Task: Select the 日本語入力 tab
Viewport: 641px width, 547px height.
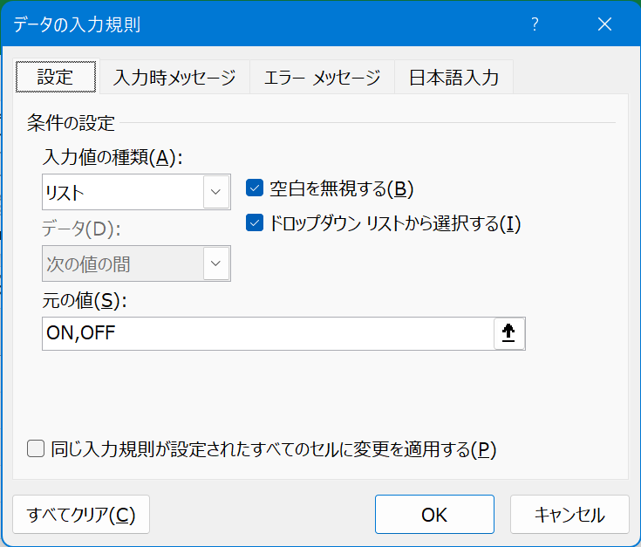Action: tap(453, 78)
